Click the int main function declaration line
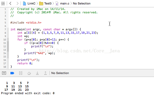The image size is (154, 96). (46, 30)
